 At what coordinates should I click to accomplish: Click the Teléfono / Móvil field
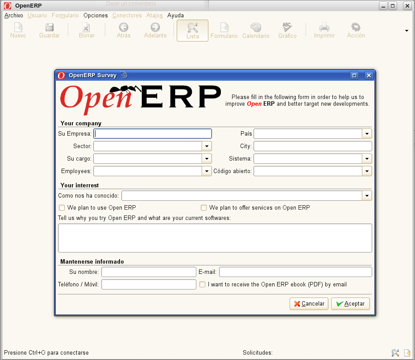(149, 284)
